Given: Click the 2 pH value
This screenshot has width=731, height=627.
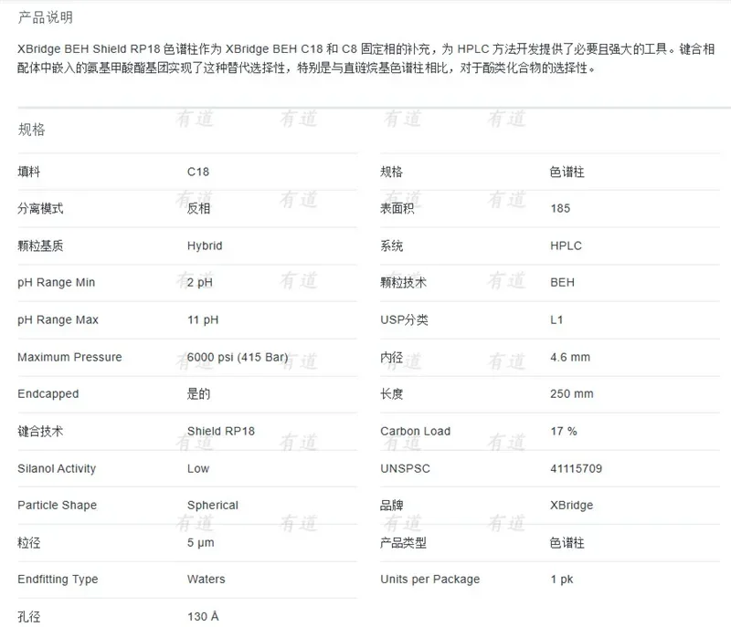Looking at the screenshot, I should point(199,283).
